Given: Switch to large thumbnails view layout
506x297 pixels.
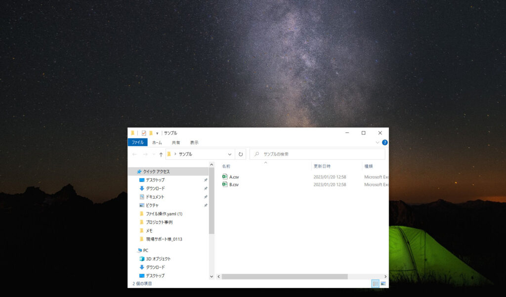Looking at the screenshot, I should [383, 284].
